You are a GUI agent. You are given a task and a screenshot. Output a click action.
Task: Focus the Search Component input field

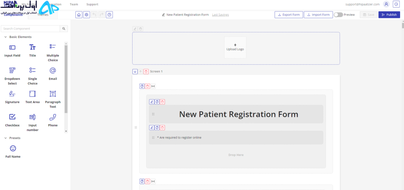[x=30, y=28]
